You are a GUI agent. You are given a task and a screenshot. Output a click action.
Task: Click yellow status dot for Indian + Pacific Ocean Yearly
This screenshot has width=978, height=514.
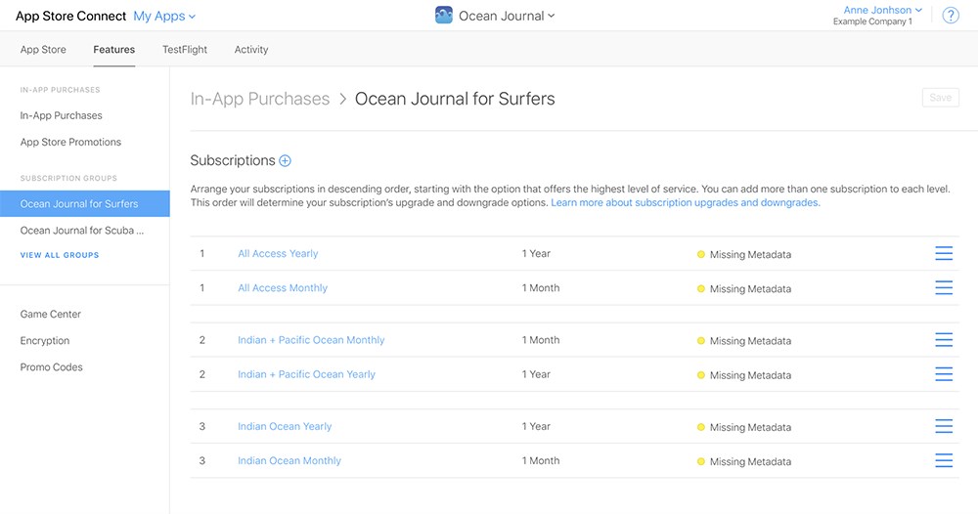coord(701,375)
